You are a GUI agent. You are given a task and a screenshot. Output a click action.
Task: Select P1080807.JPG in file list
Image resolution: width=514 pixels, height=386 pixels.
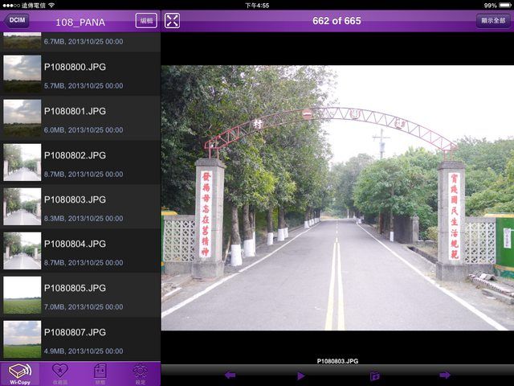[80, 339]
